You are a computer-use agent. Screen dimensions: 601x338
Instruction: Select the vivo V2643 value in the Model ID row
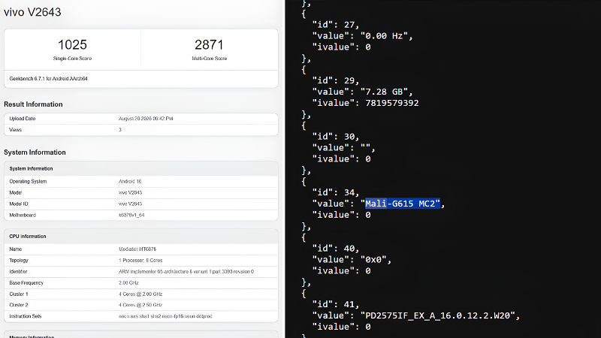pos(130,204)
